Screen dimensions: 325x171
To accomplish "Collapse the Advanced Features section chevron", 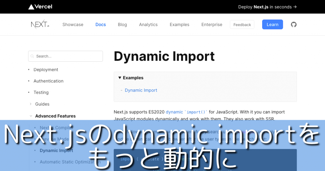I will point(31,116).
